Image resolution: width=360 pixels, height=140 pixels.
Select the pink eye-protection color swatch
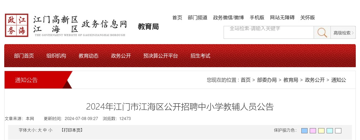pyautogui.click(x=313, y=131)
